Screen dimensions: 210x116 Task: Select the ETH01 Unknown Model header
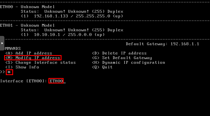click(x=27, y=25)
